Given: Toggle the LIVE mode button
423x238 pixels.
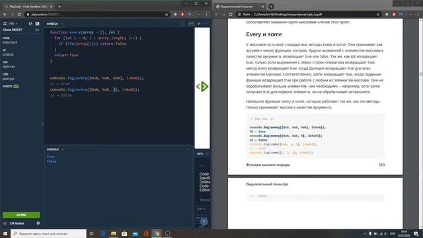Looking at the screenshot, I should point(191,24).
